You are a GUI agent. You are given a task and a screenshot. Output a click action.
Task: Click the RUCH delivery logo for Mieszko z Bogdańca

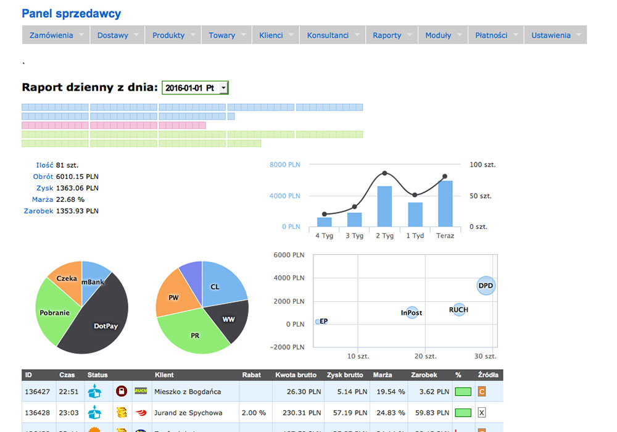pyautogui.click(x=141, y=391)
